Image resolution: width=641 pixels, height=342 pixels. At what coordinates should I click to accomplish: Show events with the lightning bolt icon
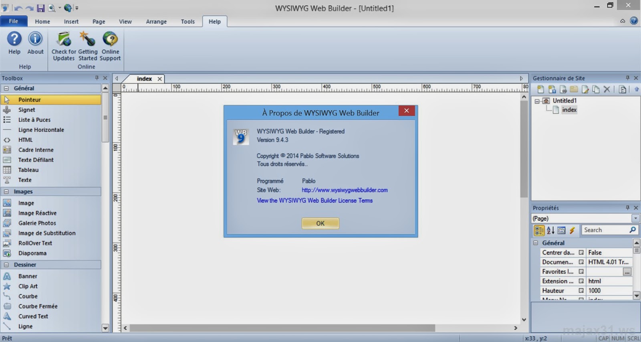point(572,230)
